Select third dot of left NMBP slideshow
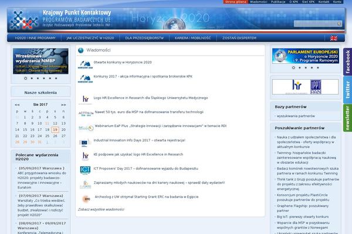Screen dimensions: 352x234 pos(38,78)
